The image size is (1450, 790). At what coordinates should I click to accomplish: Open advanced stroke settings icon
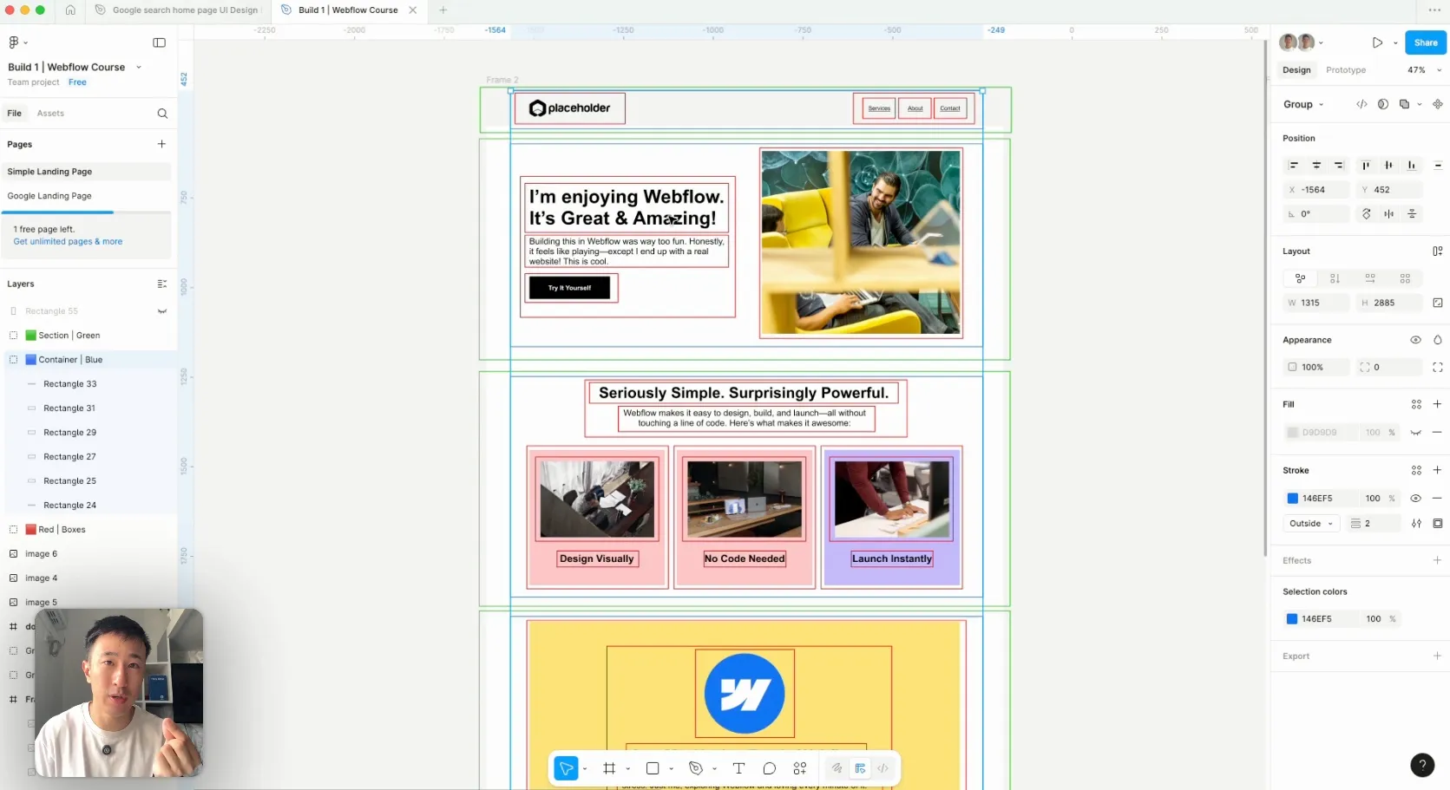coord(1416,524)
